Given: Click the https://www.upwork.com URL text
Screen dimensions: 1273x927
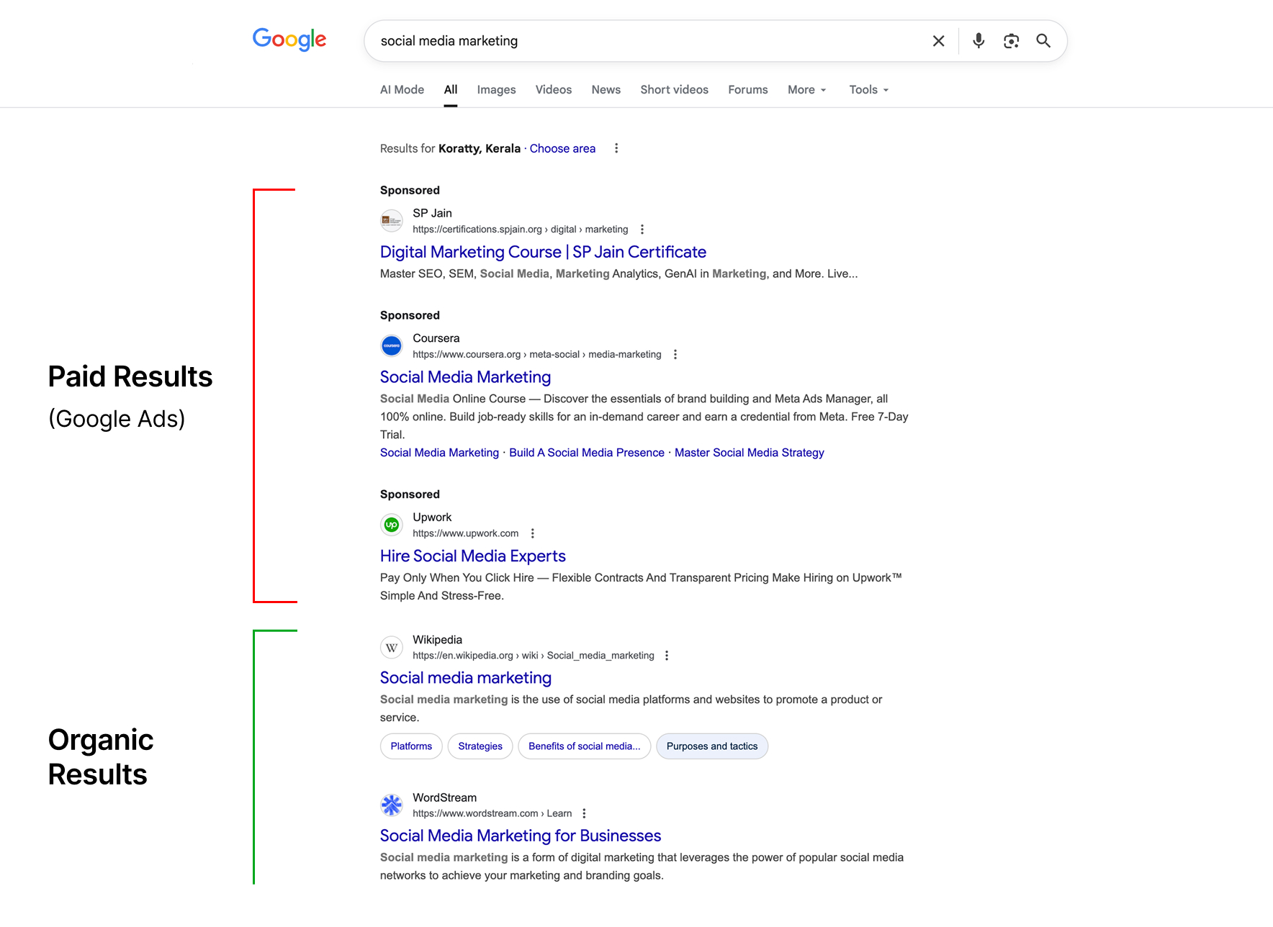Looking at the screenshot, I should [465, 533].
